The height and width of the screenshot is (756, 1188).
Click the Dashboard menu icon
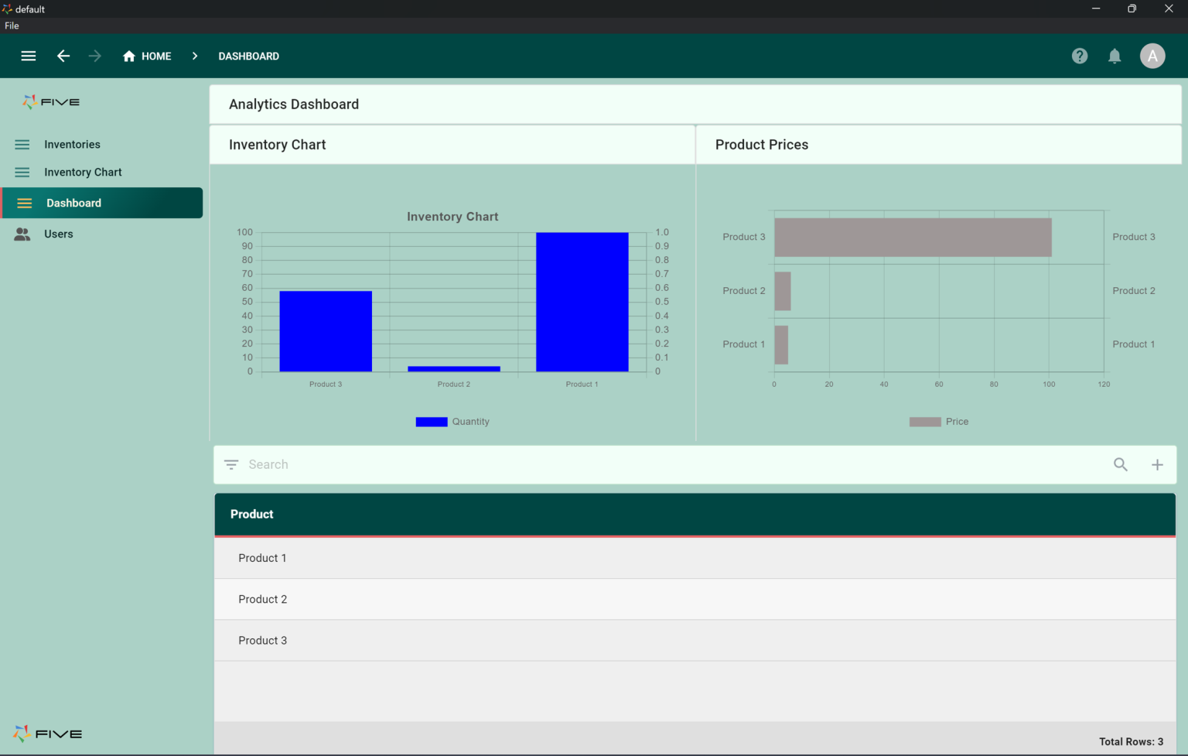(x=25, y=203)
